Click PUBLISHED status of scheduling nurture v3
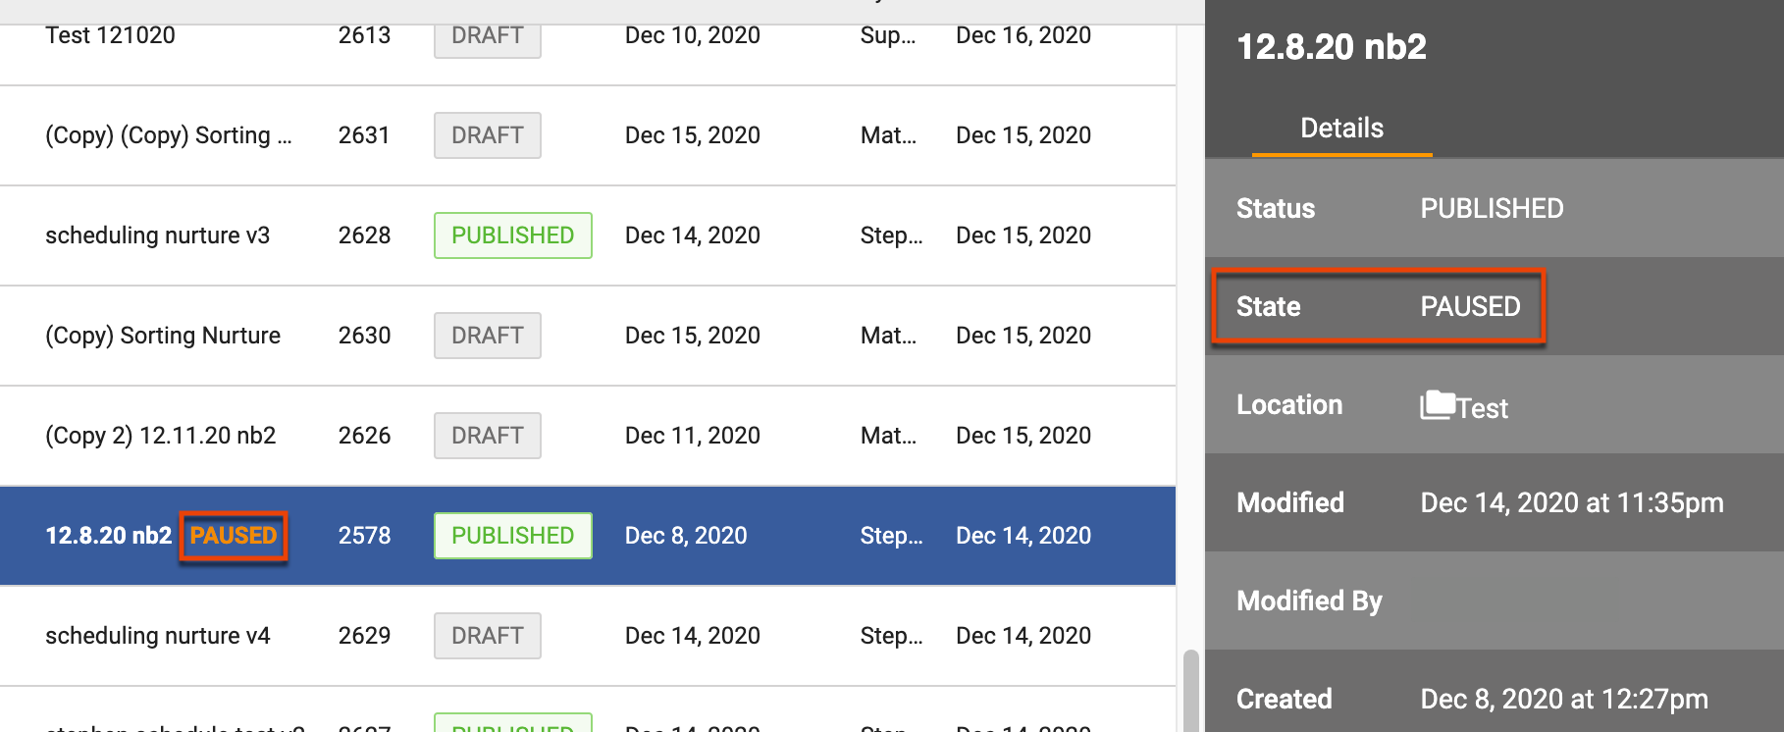 (x=512, y=235)
